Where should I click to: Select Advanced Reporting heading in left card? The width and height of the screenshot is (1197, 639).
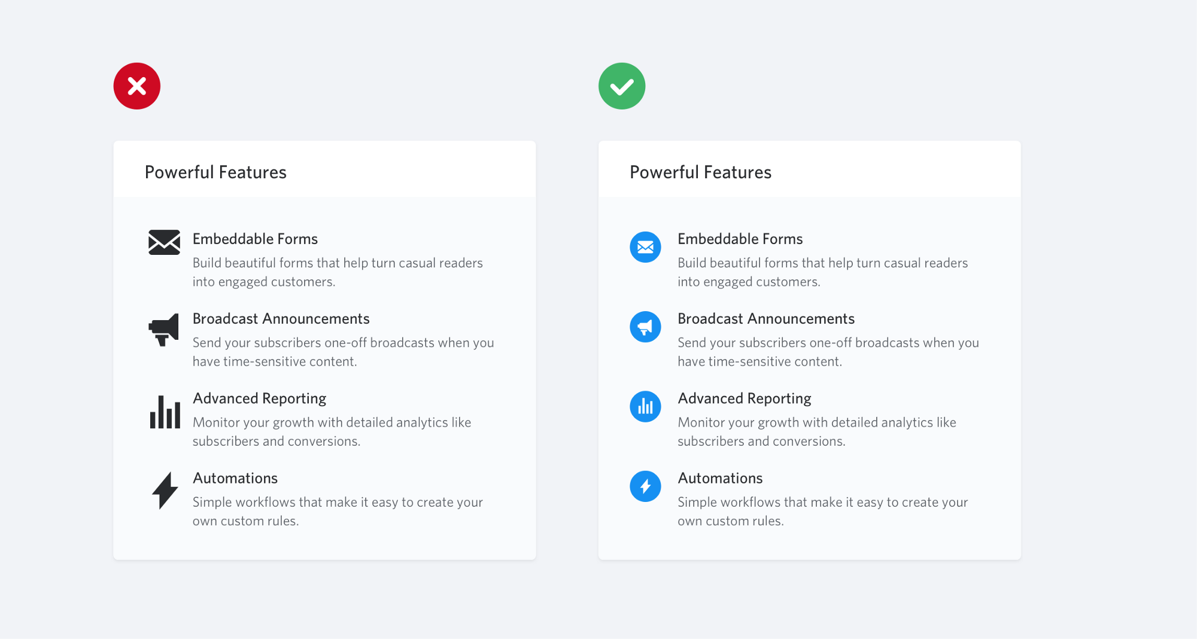(260, 398)
